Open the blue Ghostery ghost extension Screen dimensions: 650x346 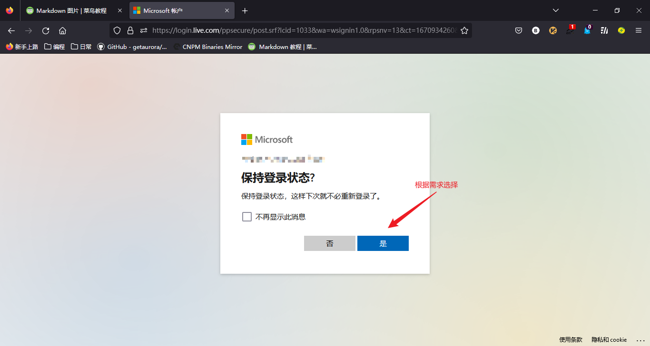587,30
